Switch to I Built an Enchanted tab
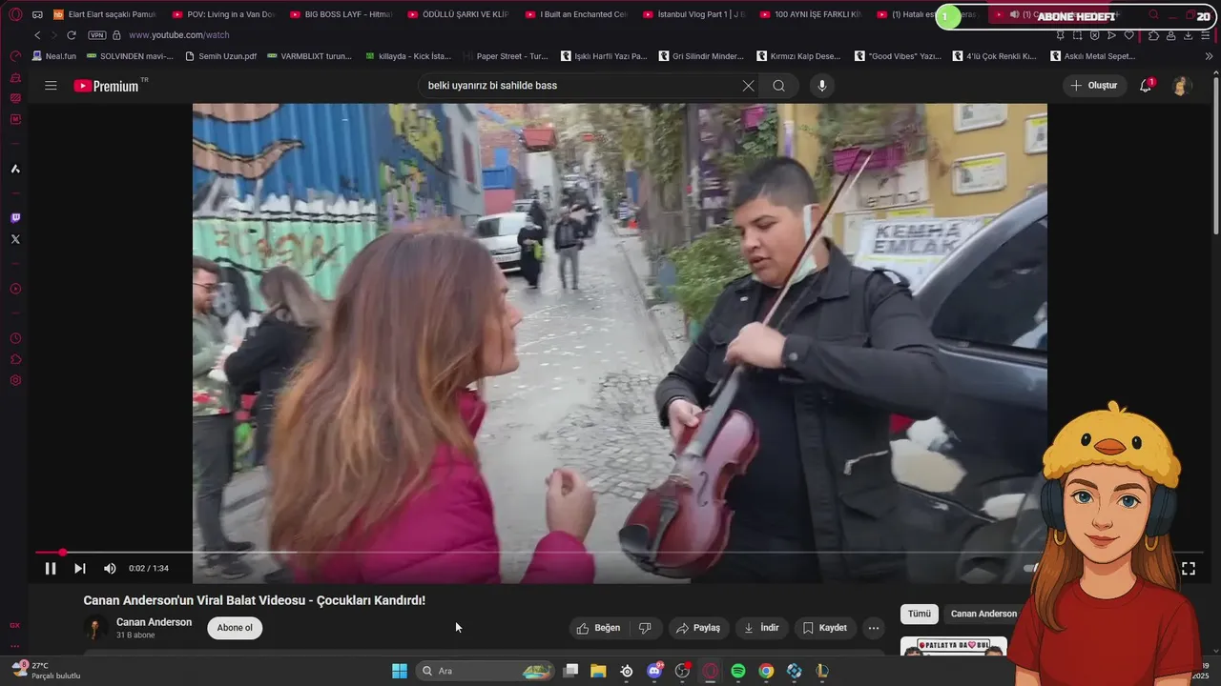The image size is (1221, 686). pyautogui.click(x=576, y=14)
